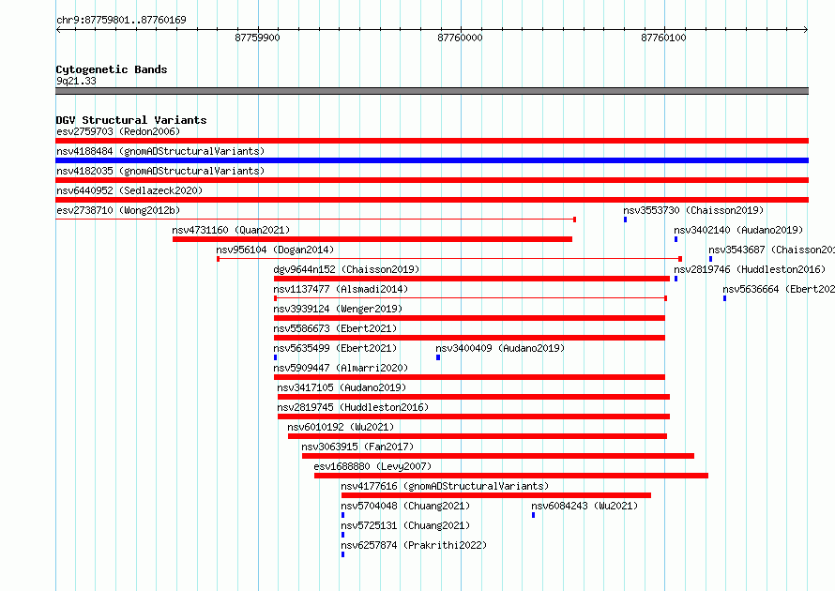Screen dimensions: 835x591
Task: Click the DGV Structural Variants track title
Action: pos(131,120)
